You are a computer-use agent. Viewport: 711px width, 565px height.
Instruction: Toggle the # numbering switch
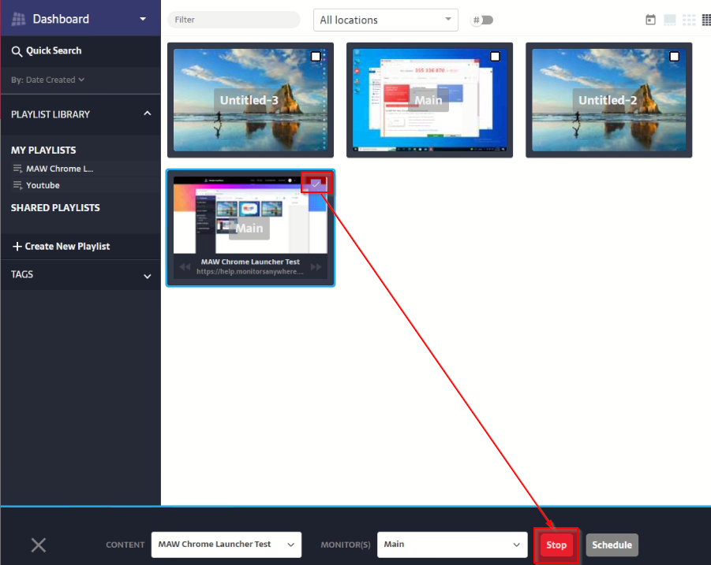point(482,20)
